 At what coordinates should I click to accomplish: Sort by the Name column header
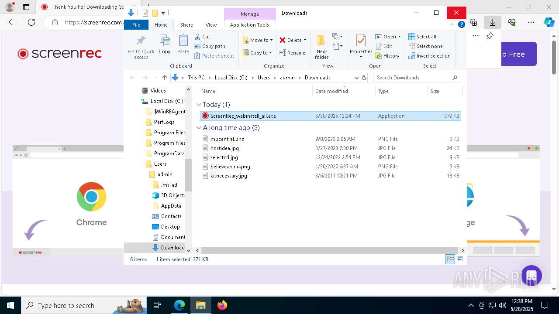[255, 91]
